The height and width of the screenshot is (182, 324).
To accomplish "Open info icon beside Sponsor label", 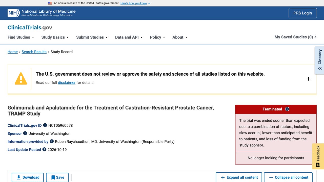I will [x=25, y=133].
